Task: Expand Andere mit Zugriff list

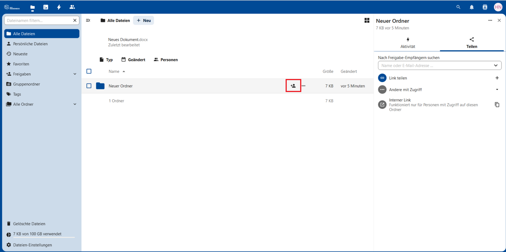Action: tap(497, 90)
